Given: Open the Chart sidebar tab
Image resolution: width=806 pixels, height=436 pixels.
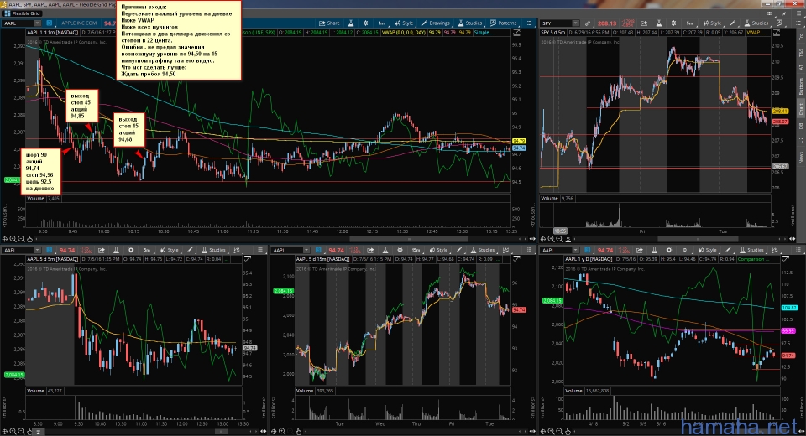Looking at the screenshot, I should pyautogui.click(x=800, y=108).
